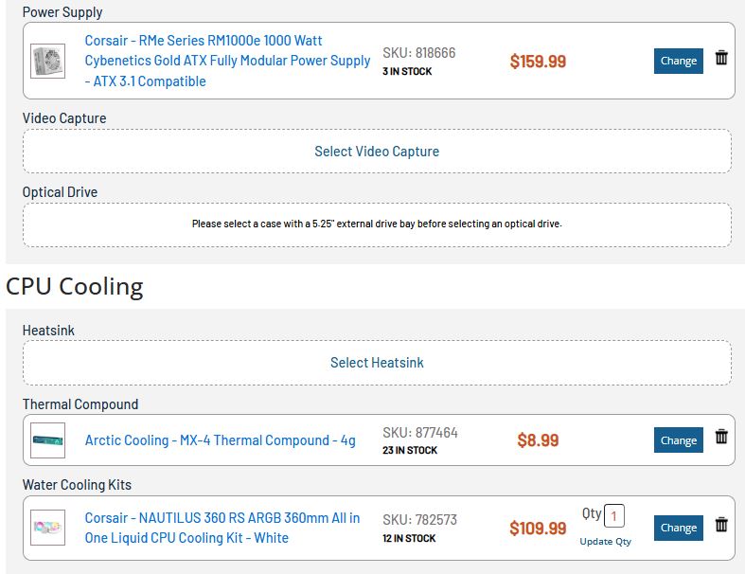Click the $109.99 cooling kit price

[x=538, y=529]
